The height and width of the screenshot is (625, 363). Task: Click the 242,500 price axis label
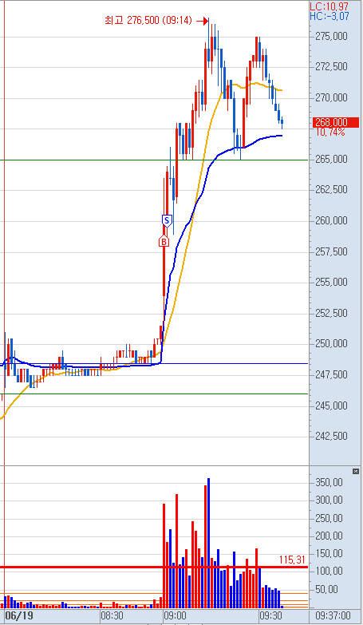[331, 436]
